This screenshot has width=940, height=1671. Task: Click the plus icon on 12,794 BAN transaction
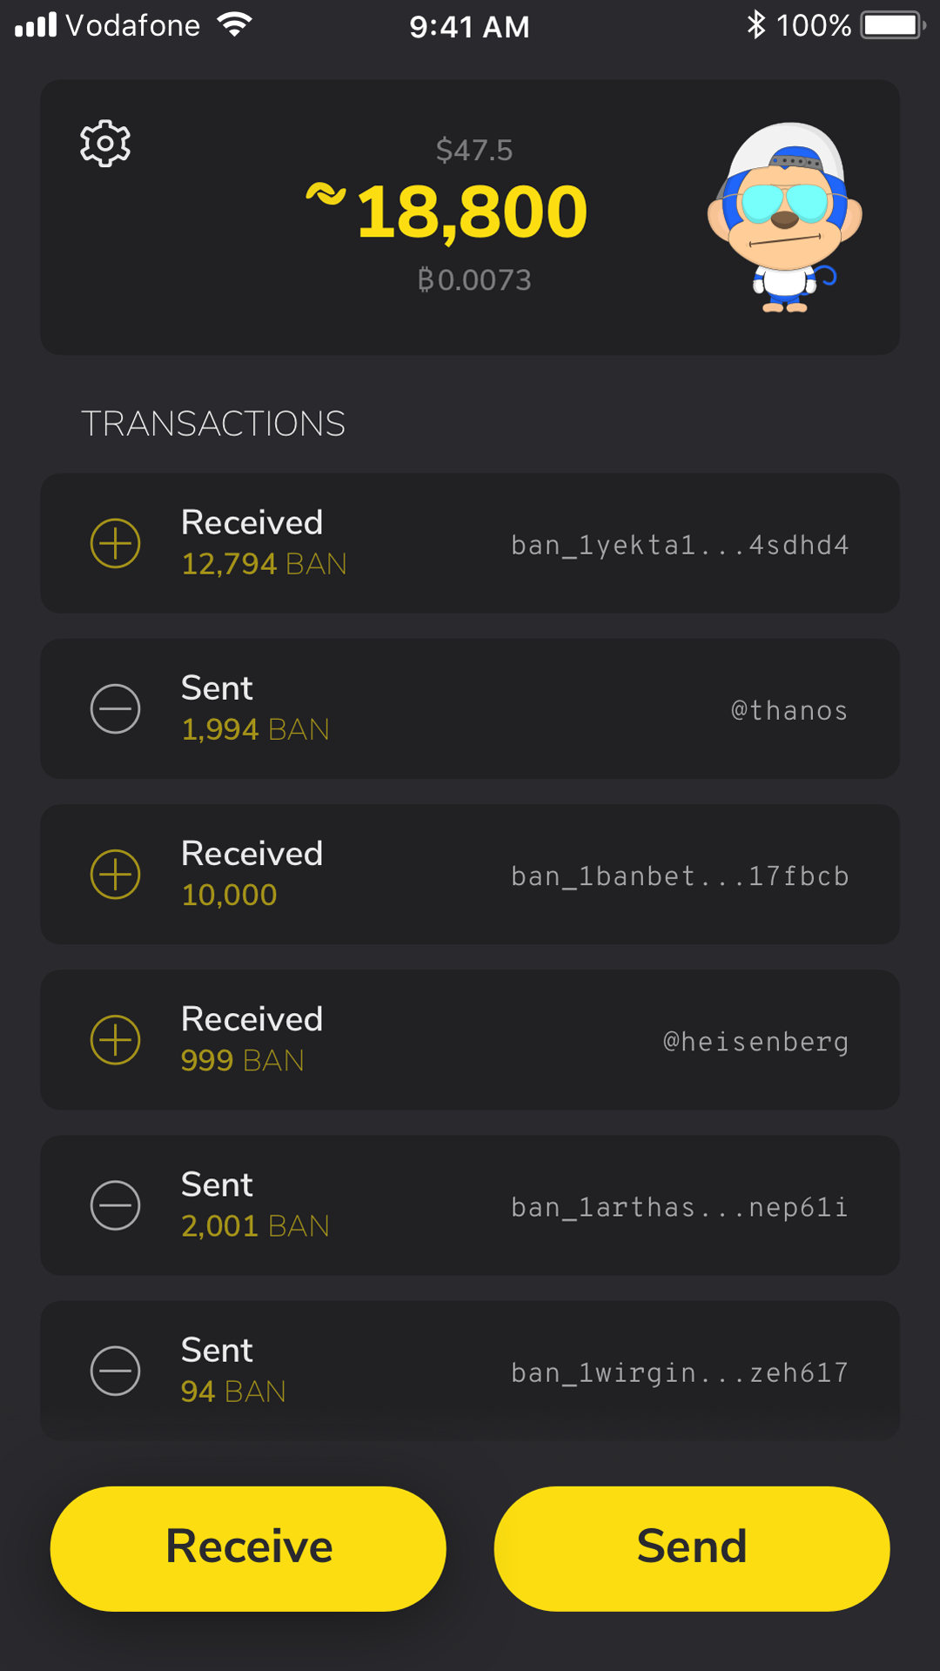[x=116, y=544]
